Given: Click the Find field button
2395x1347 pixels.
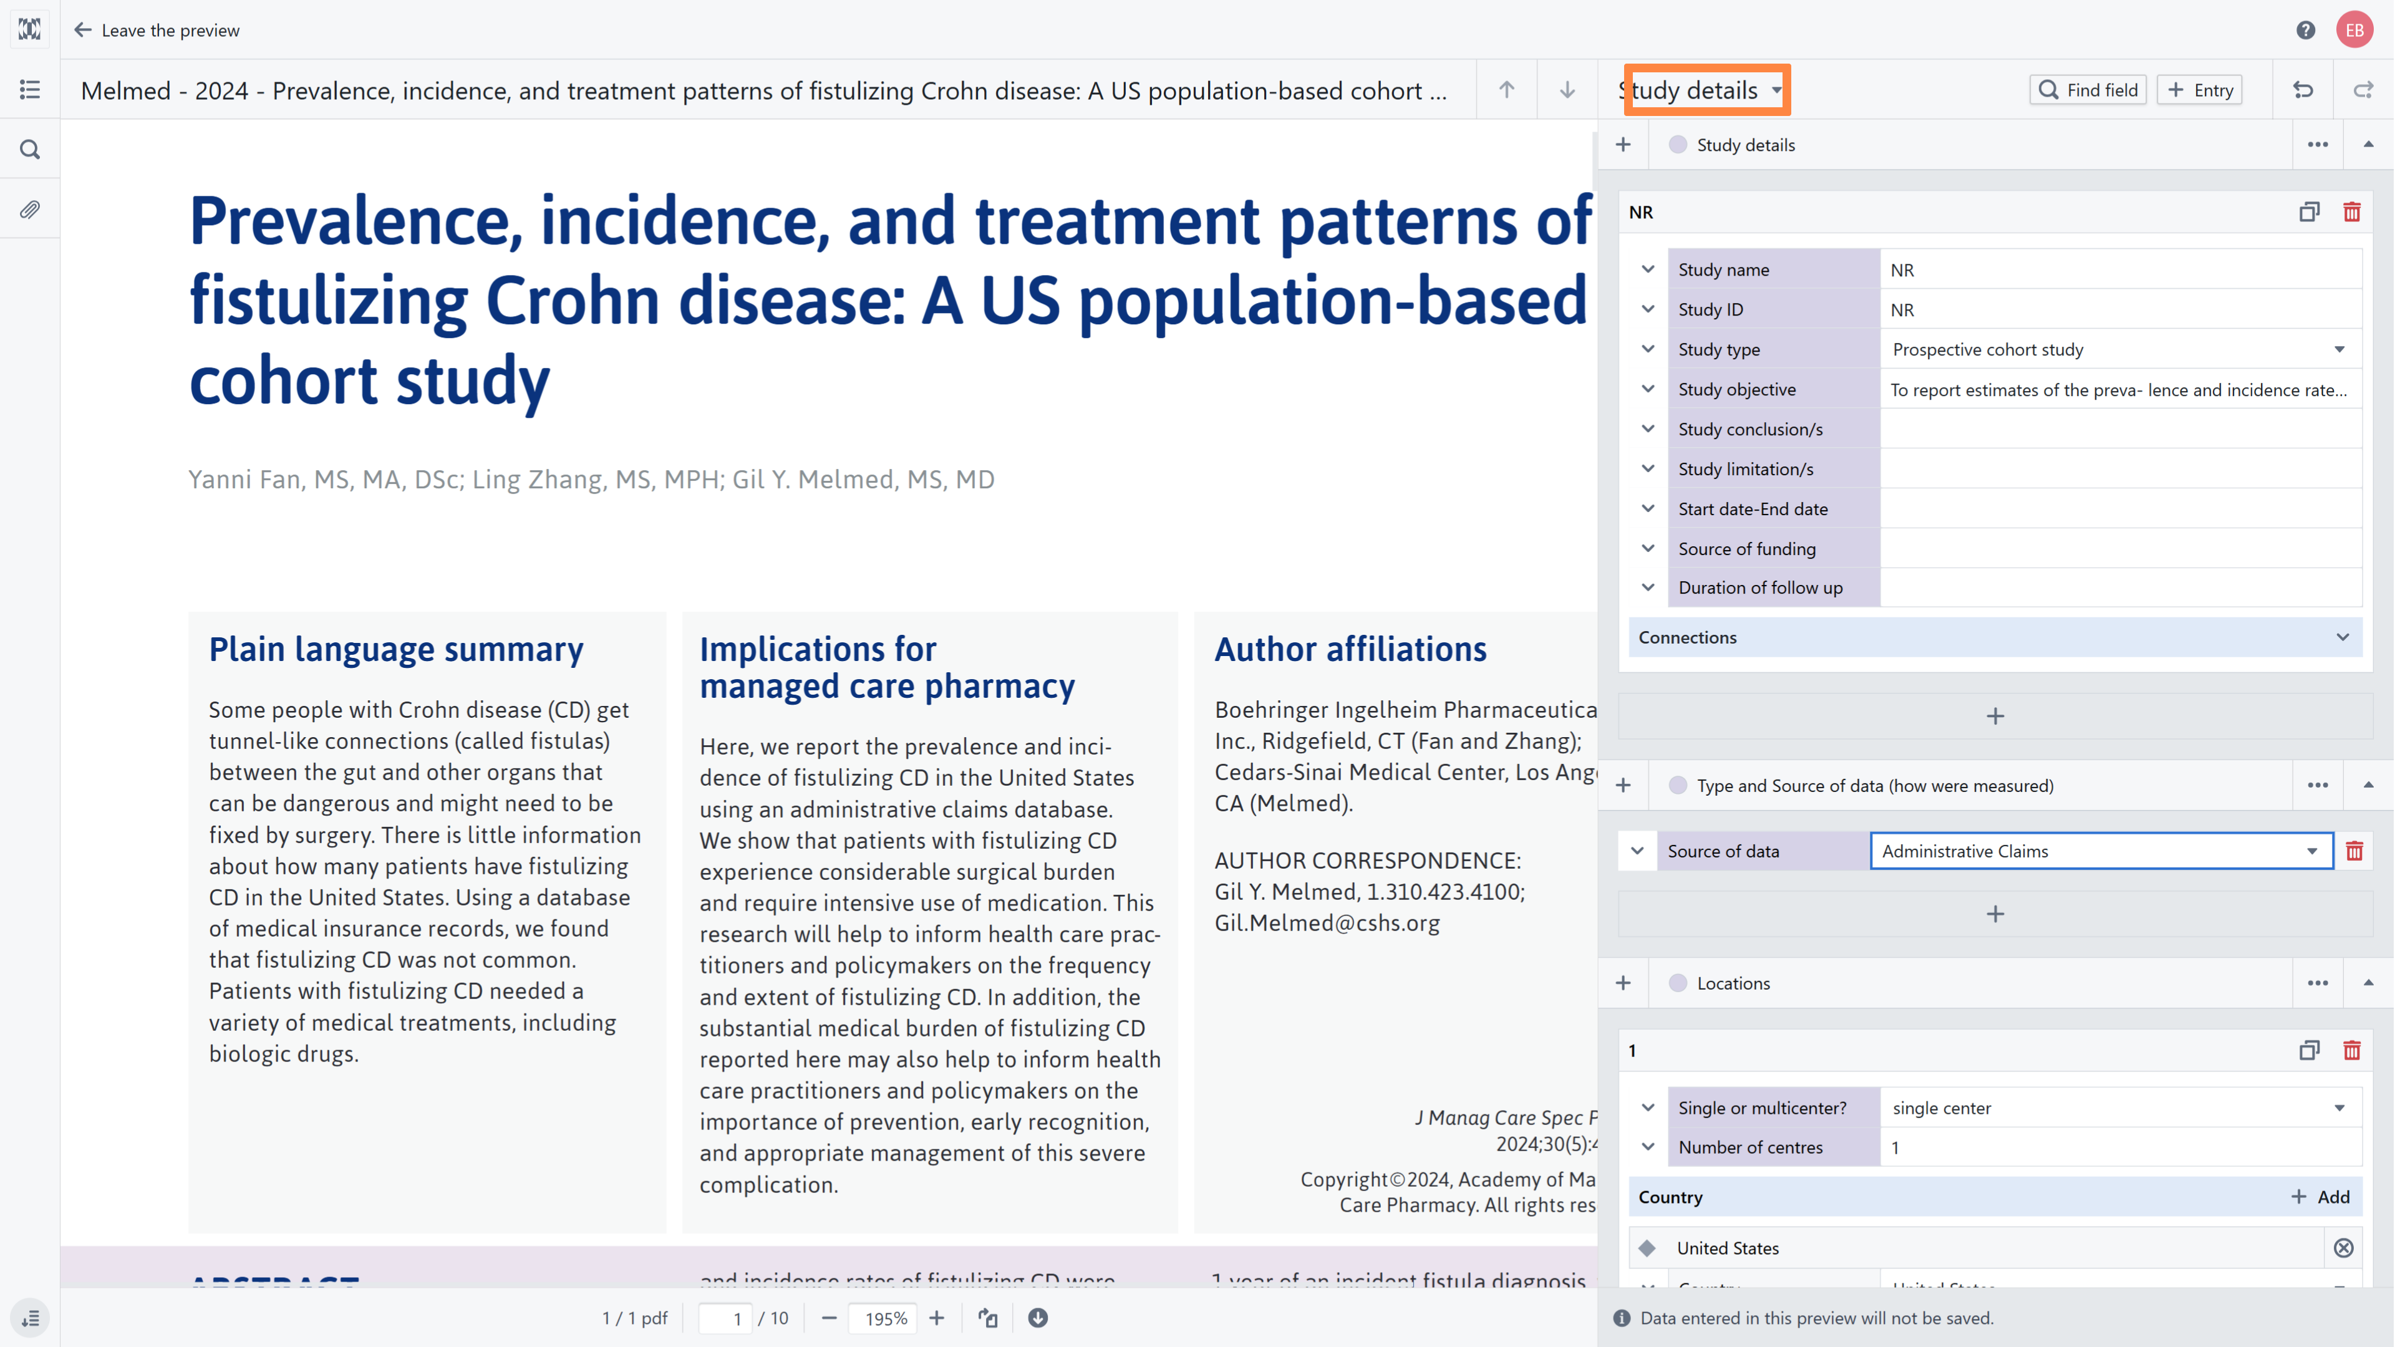Looking at the screenshot, I should tap(2088, 89).
